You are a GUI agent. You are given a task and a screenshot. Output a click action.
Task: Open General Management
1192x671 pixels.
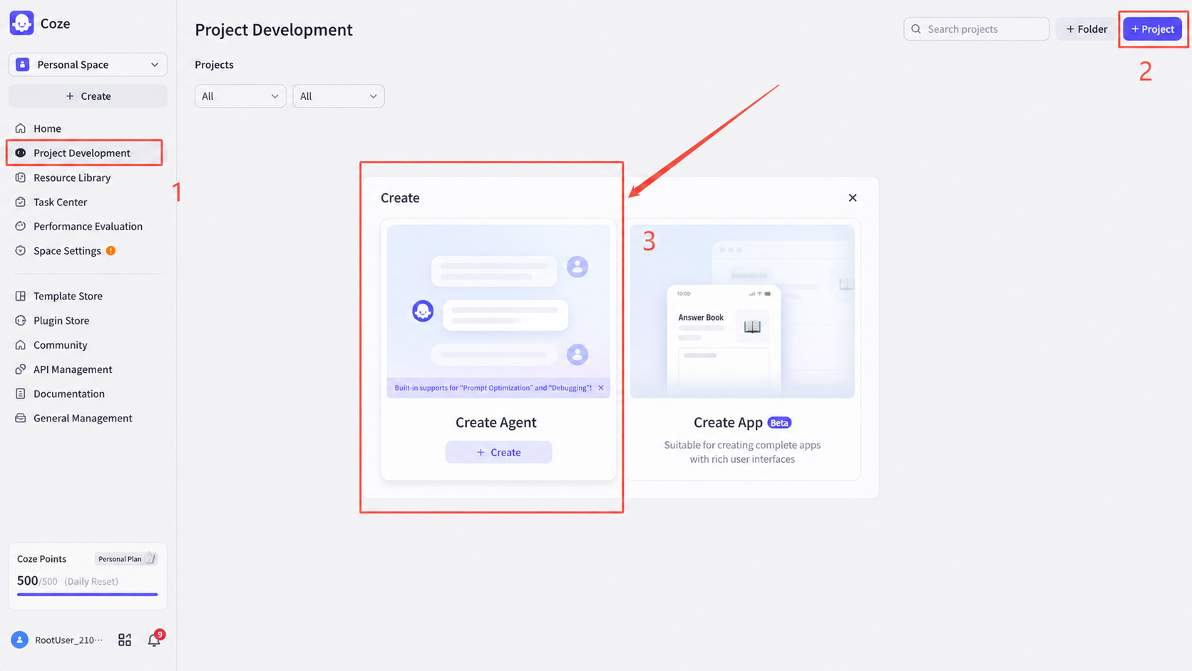(83, 418)
